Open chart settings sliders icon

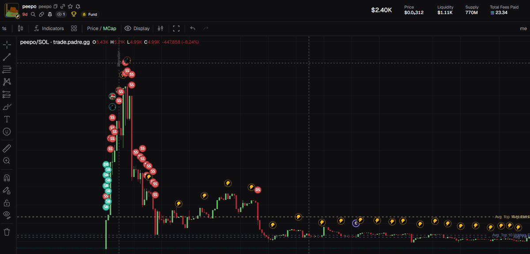point(161,28)
